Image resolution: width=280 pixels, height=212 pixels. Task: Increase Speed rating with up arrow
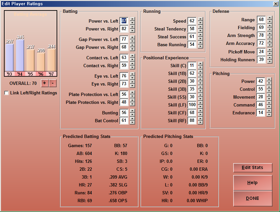tap(200, 19)
